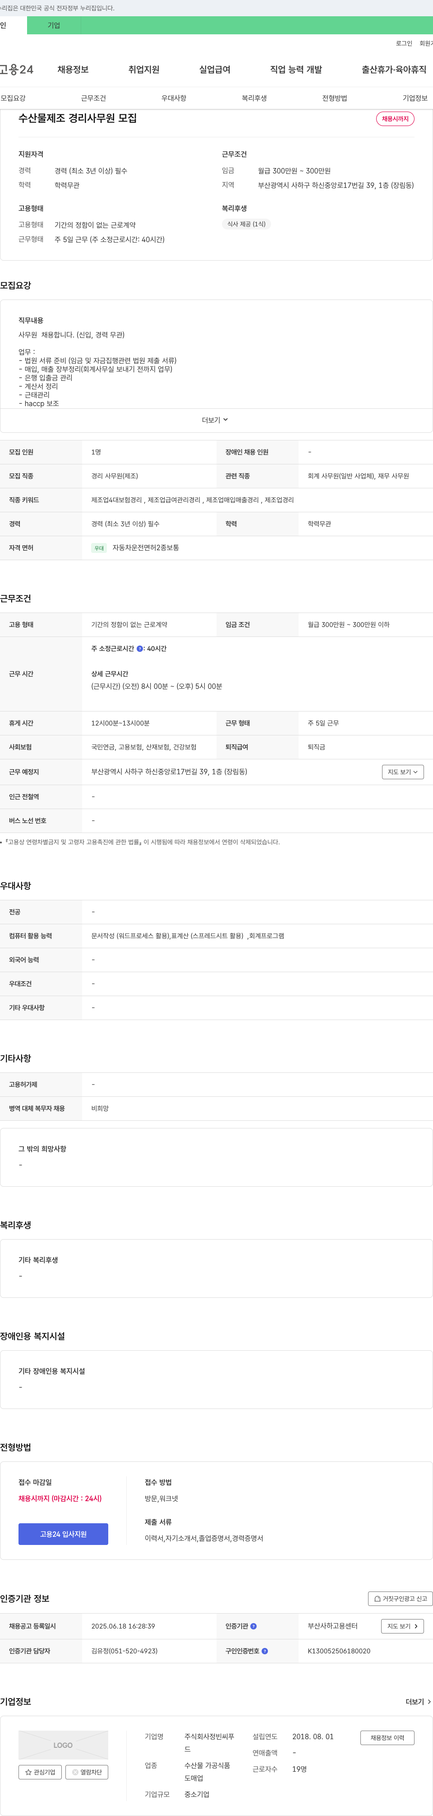The width and height of the screenshot is (433, 1816).
Task: Add company to 관심기업 favorites
Action: click(40, 1772)
